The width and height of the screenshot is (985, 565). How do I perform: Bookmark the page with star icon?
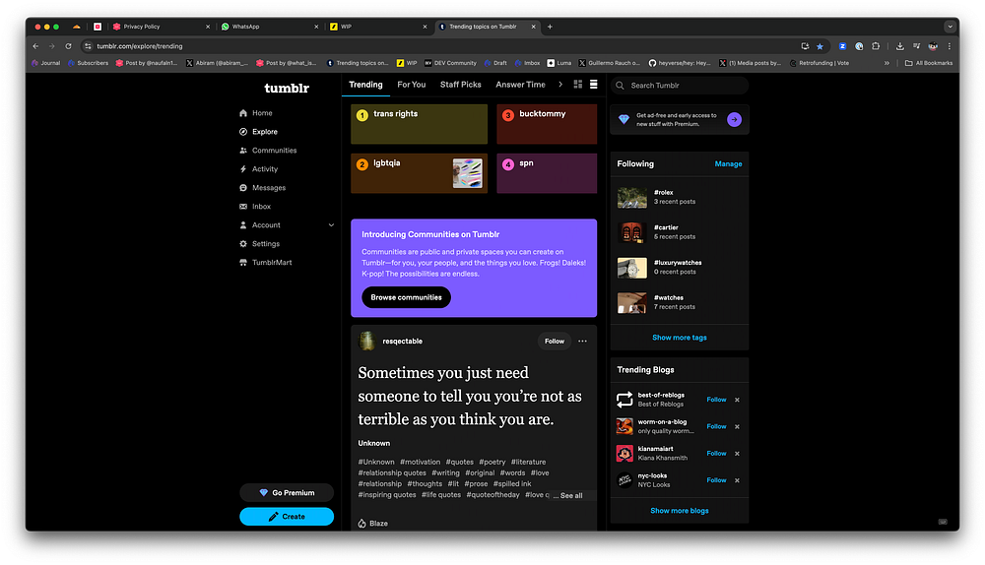tap(820, 46)
